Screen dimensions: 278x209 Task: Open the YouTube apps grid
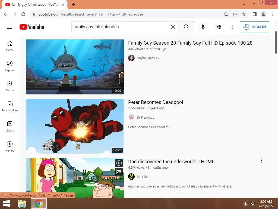click(x=219, y=27)
